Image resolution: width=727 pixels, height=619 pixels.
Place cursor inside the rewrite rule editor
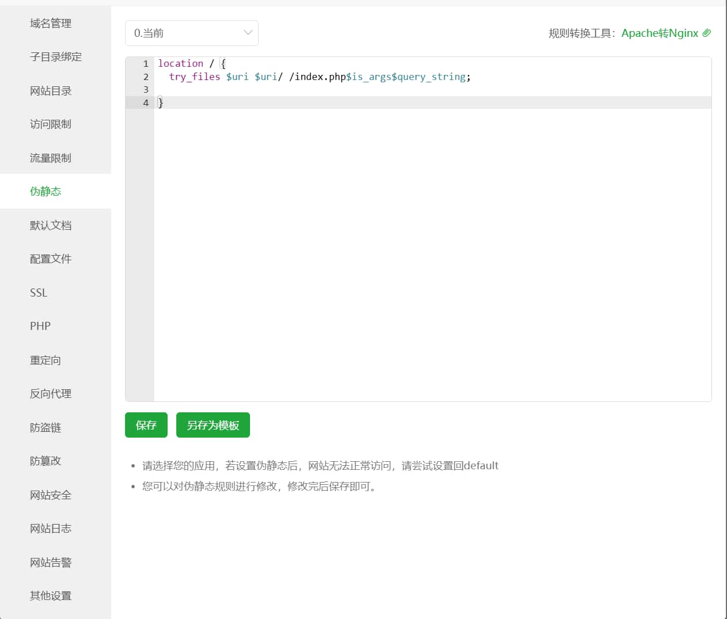click(403, 230)
